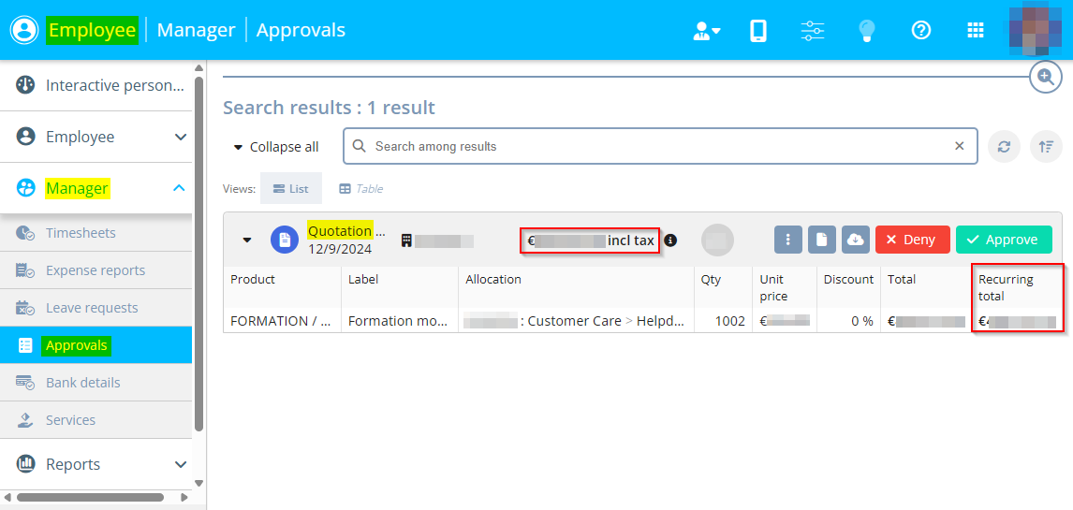This screenshot has height=510, width=1073.
Task: Click the info icon beside incl tax
Action: pyautogui.click(x=669, y=240)
